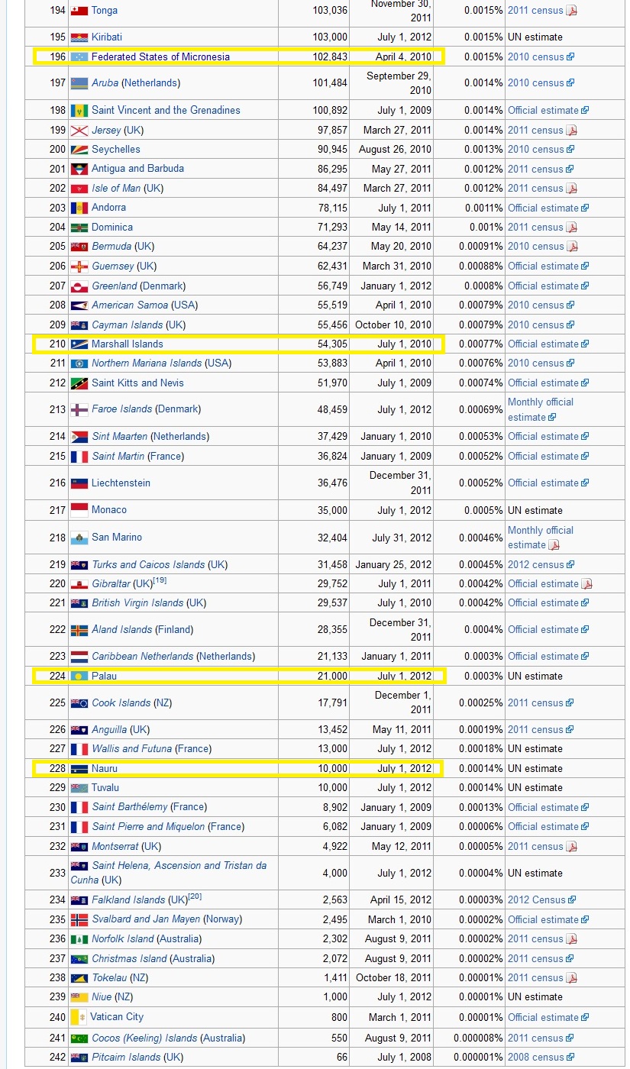This screenshot has height=1069, width=630.
Task: Open the 2012 Census source for Falkland Islands
Action: 536,900
